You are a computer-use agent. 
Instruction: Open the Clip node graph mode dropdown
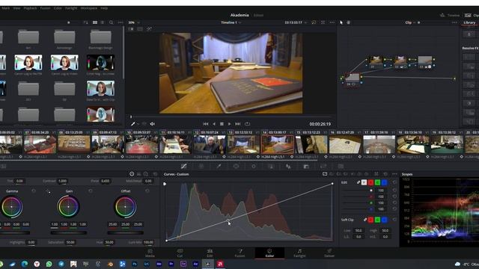click(410, 22)
